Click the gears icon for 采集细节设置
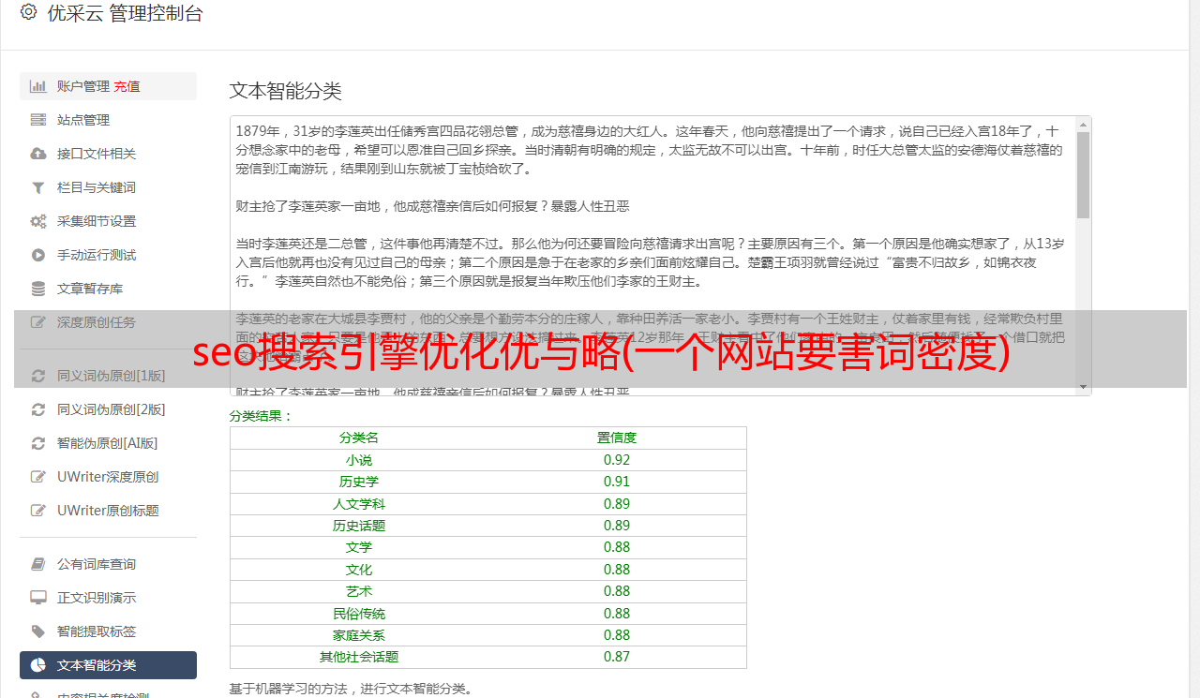This screenshot has width=1200, height=698. 38,221
